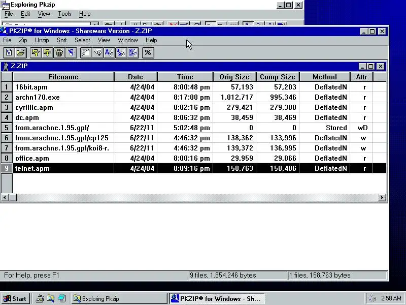Click the Time column header

tap(185, 77)
